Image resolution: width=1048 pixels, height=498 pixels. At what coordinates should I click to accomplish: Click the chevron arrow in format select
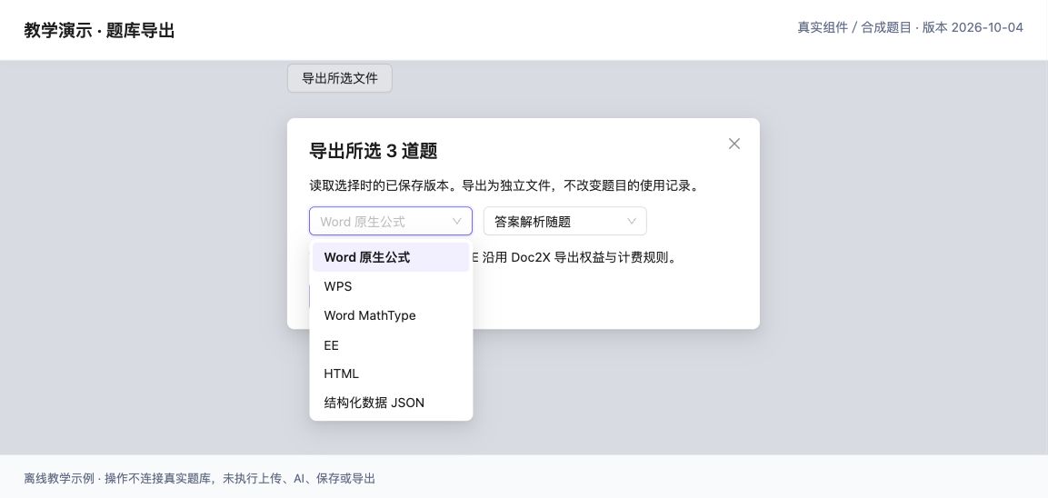click(457, 221)
